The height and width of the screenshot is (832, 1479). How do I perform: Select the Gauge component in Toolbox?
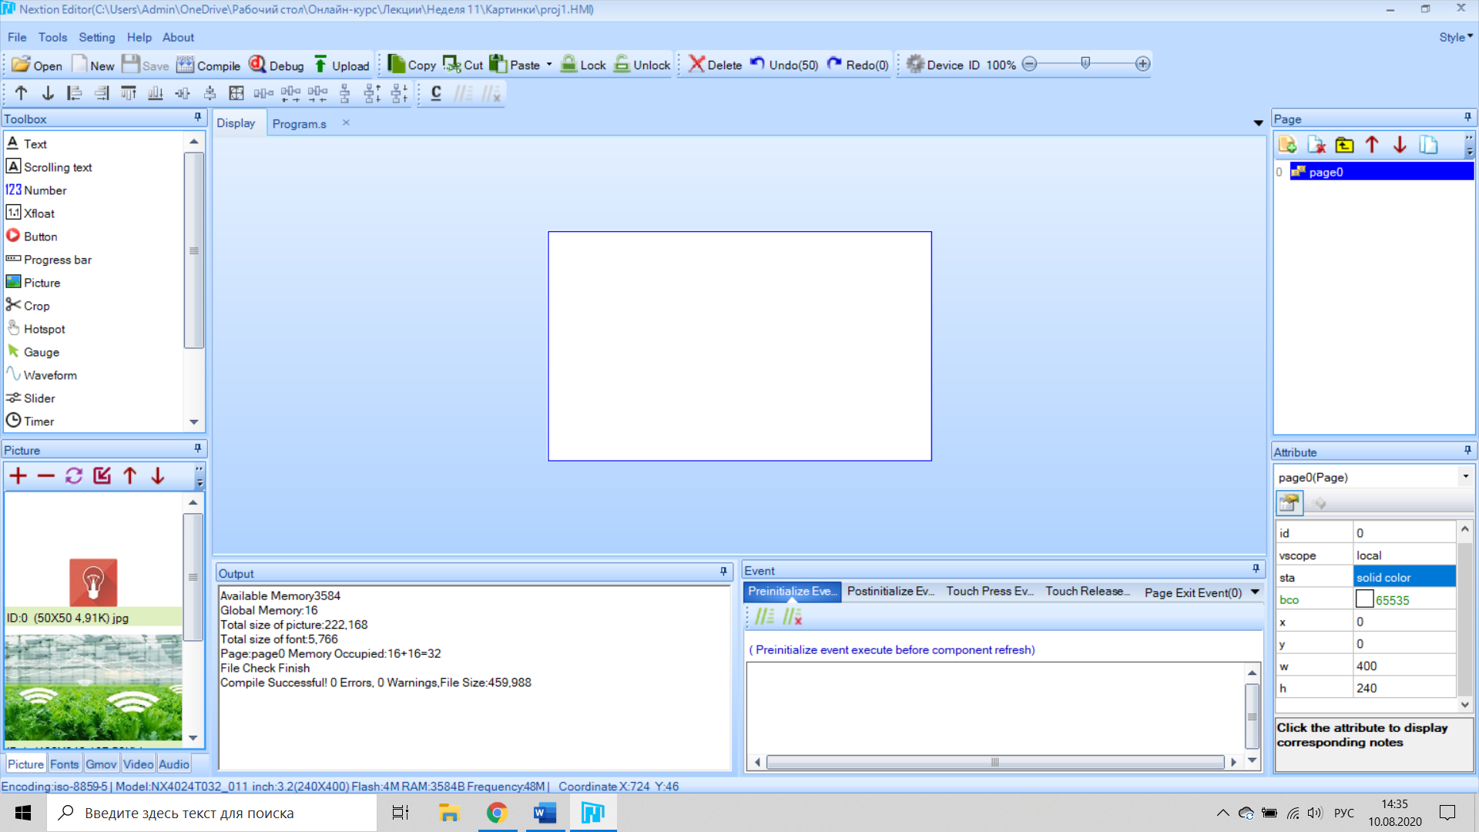41,352
